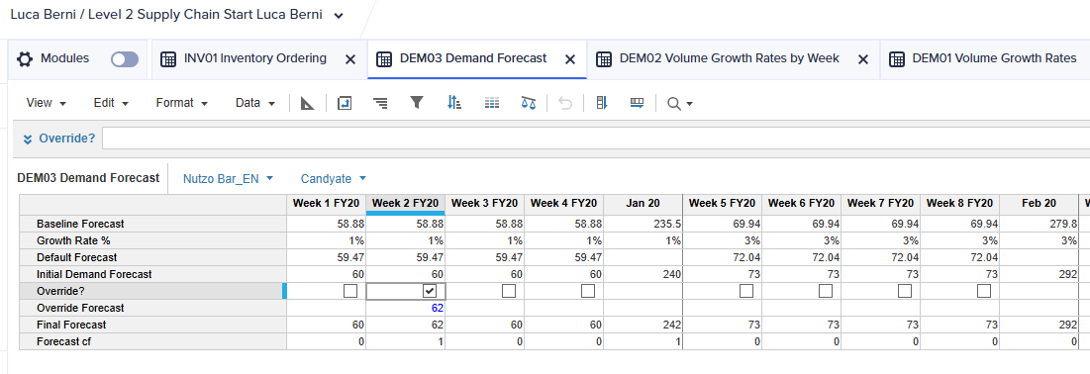
Task: Check Override? for Week 4 FY20
Action: pos(588,291)
